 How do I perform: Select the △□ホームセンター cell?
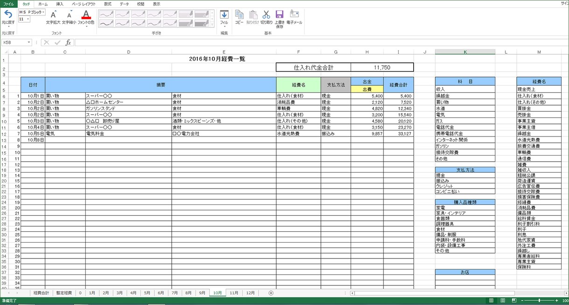click(x=128, y=102)
